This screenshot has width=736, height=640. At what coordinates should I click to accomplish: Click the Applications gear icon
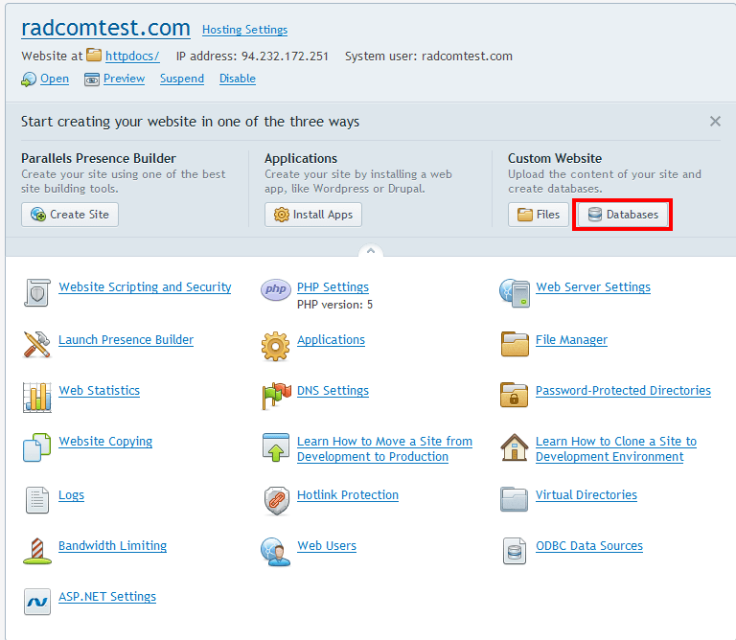coord(276,345)
